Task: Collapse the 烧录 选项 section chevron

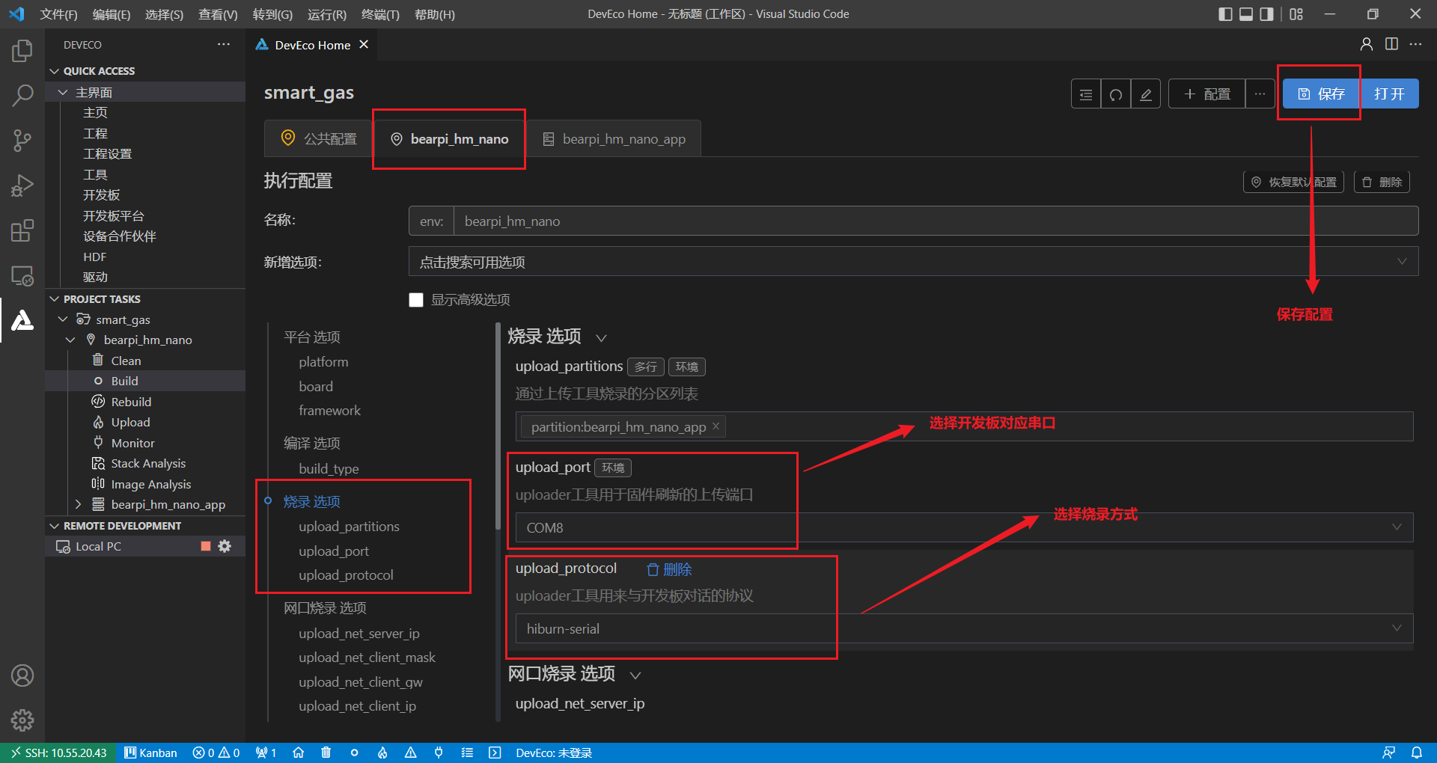Action: pyautogui.click(x=601, y=338)
